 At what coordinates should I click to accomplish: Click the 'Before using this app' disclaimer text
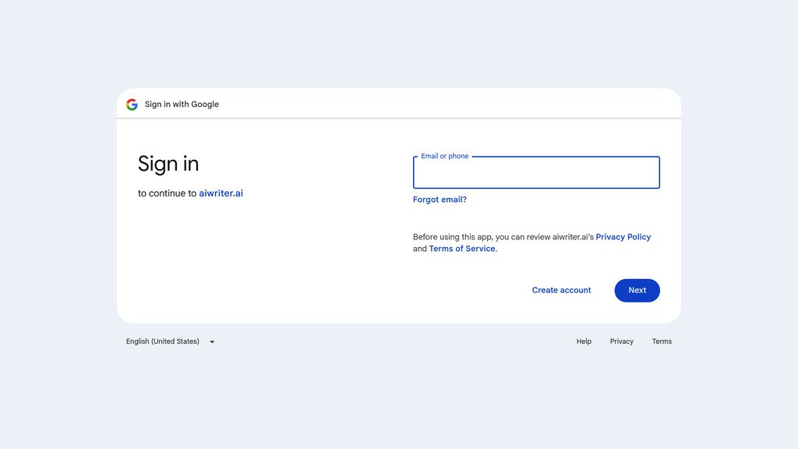(x=503, y=237)
